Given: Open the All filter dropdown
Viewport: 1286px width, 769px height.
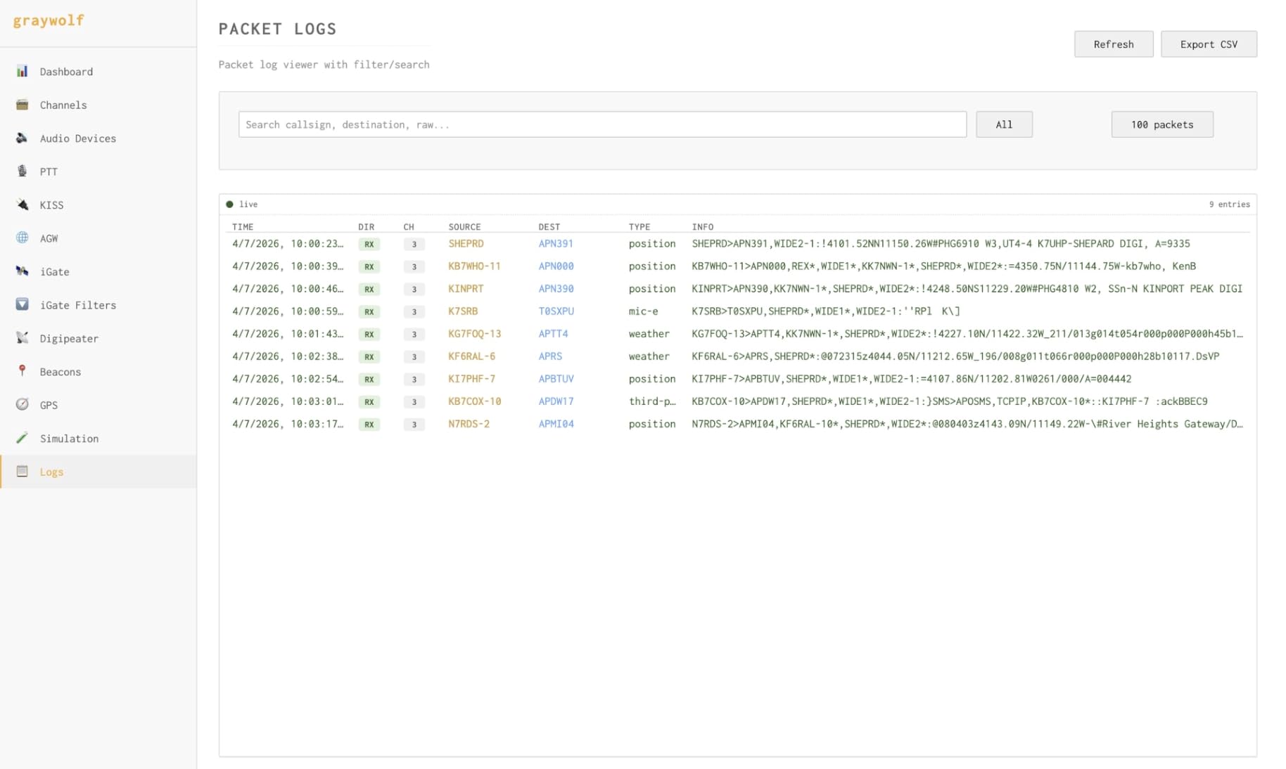Looking at the screenshot, I should (1004, 124).
